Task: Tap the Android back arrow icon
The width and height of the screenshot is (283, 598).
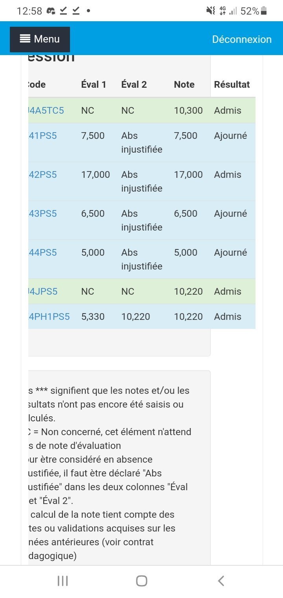Action: point(221,581)
